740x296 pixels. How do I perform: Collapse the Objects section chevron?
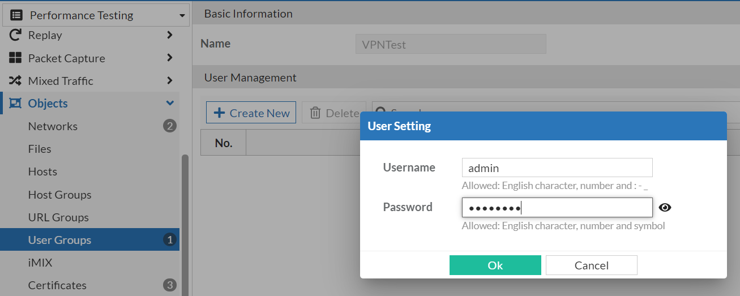click(169, 104)
